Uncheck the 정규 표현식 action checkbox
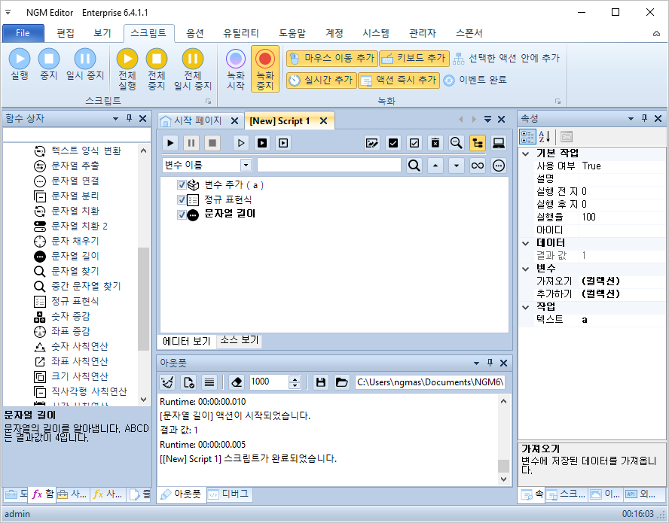Image resolution: width=669 pixels, height=523 pixels. [182, 199]
